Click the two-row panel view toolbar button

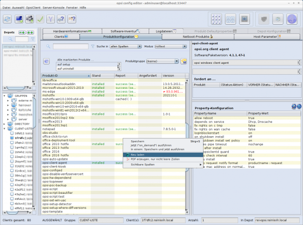(231, 19)
